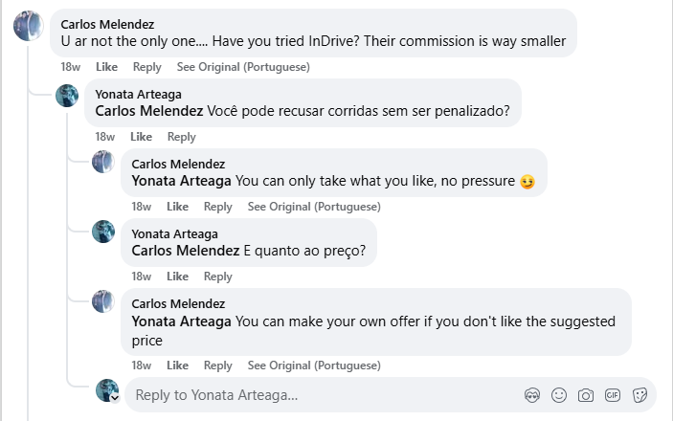This screenshot has width=673, height=421.
Task: Open the sticker picker in reply box
Action: tap(640, 395)
